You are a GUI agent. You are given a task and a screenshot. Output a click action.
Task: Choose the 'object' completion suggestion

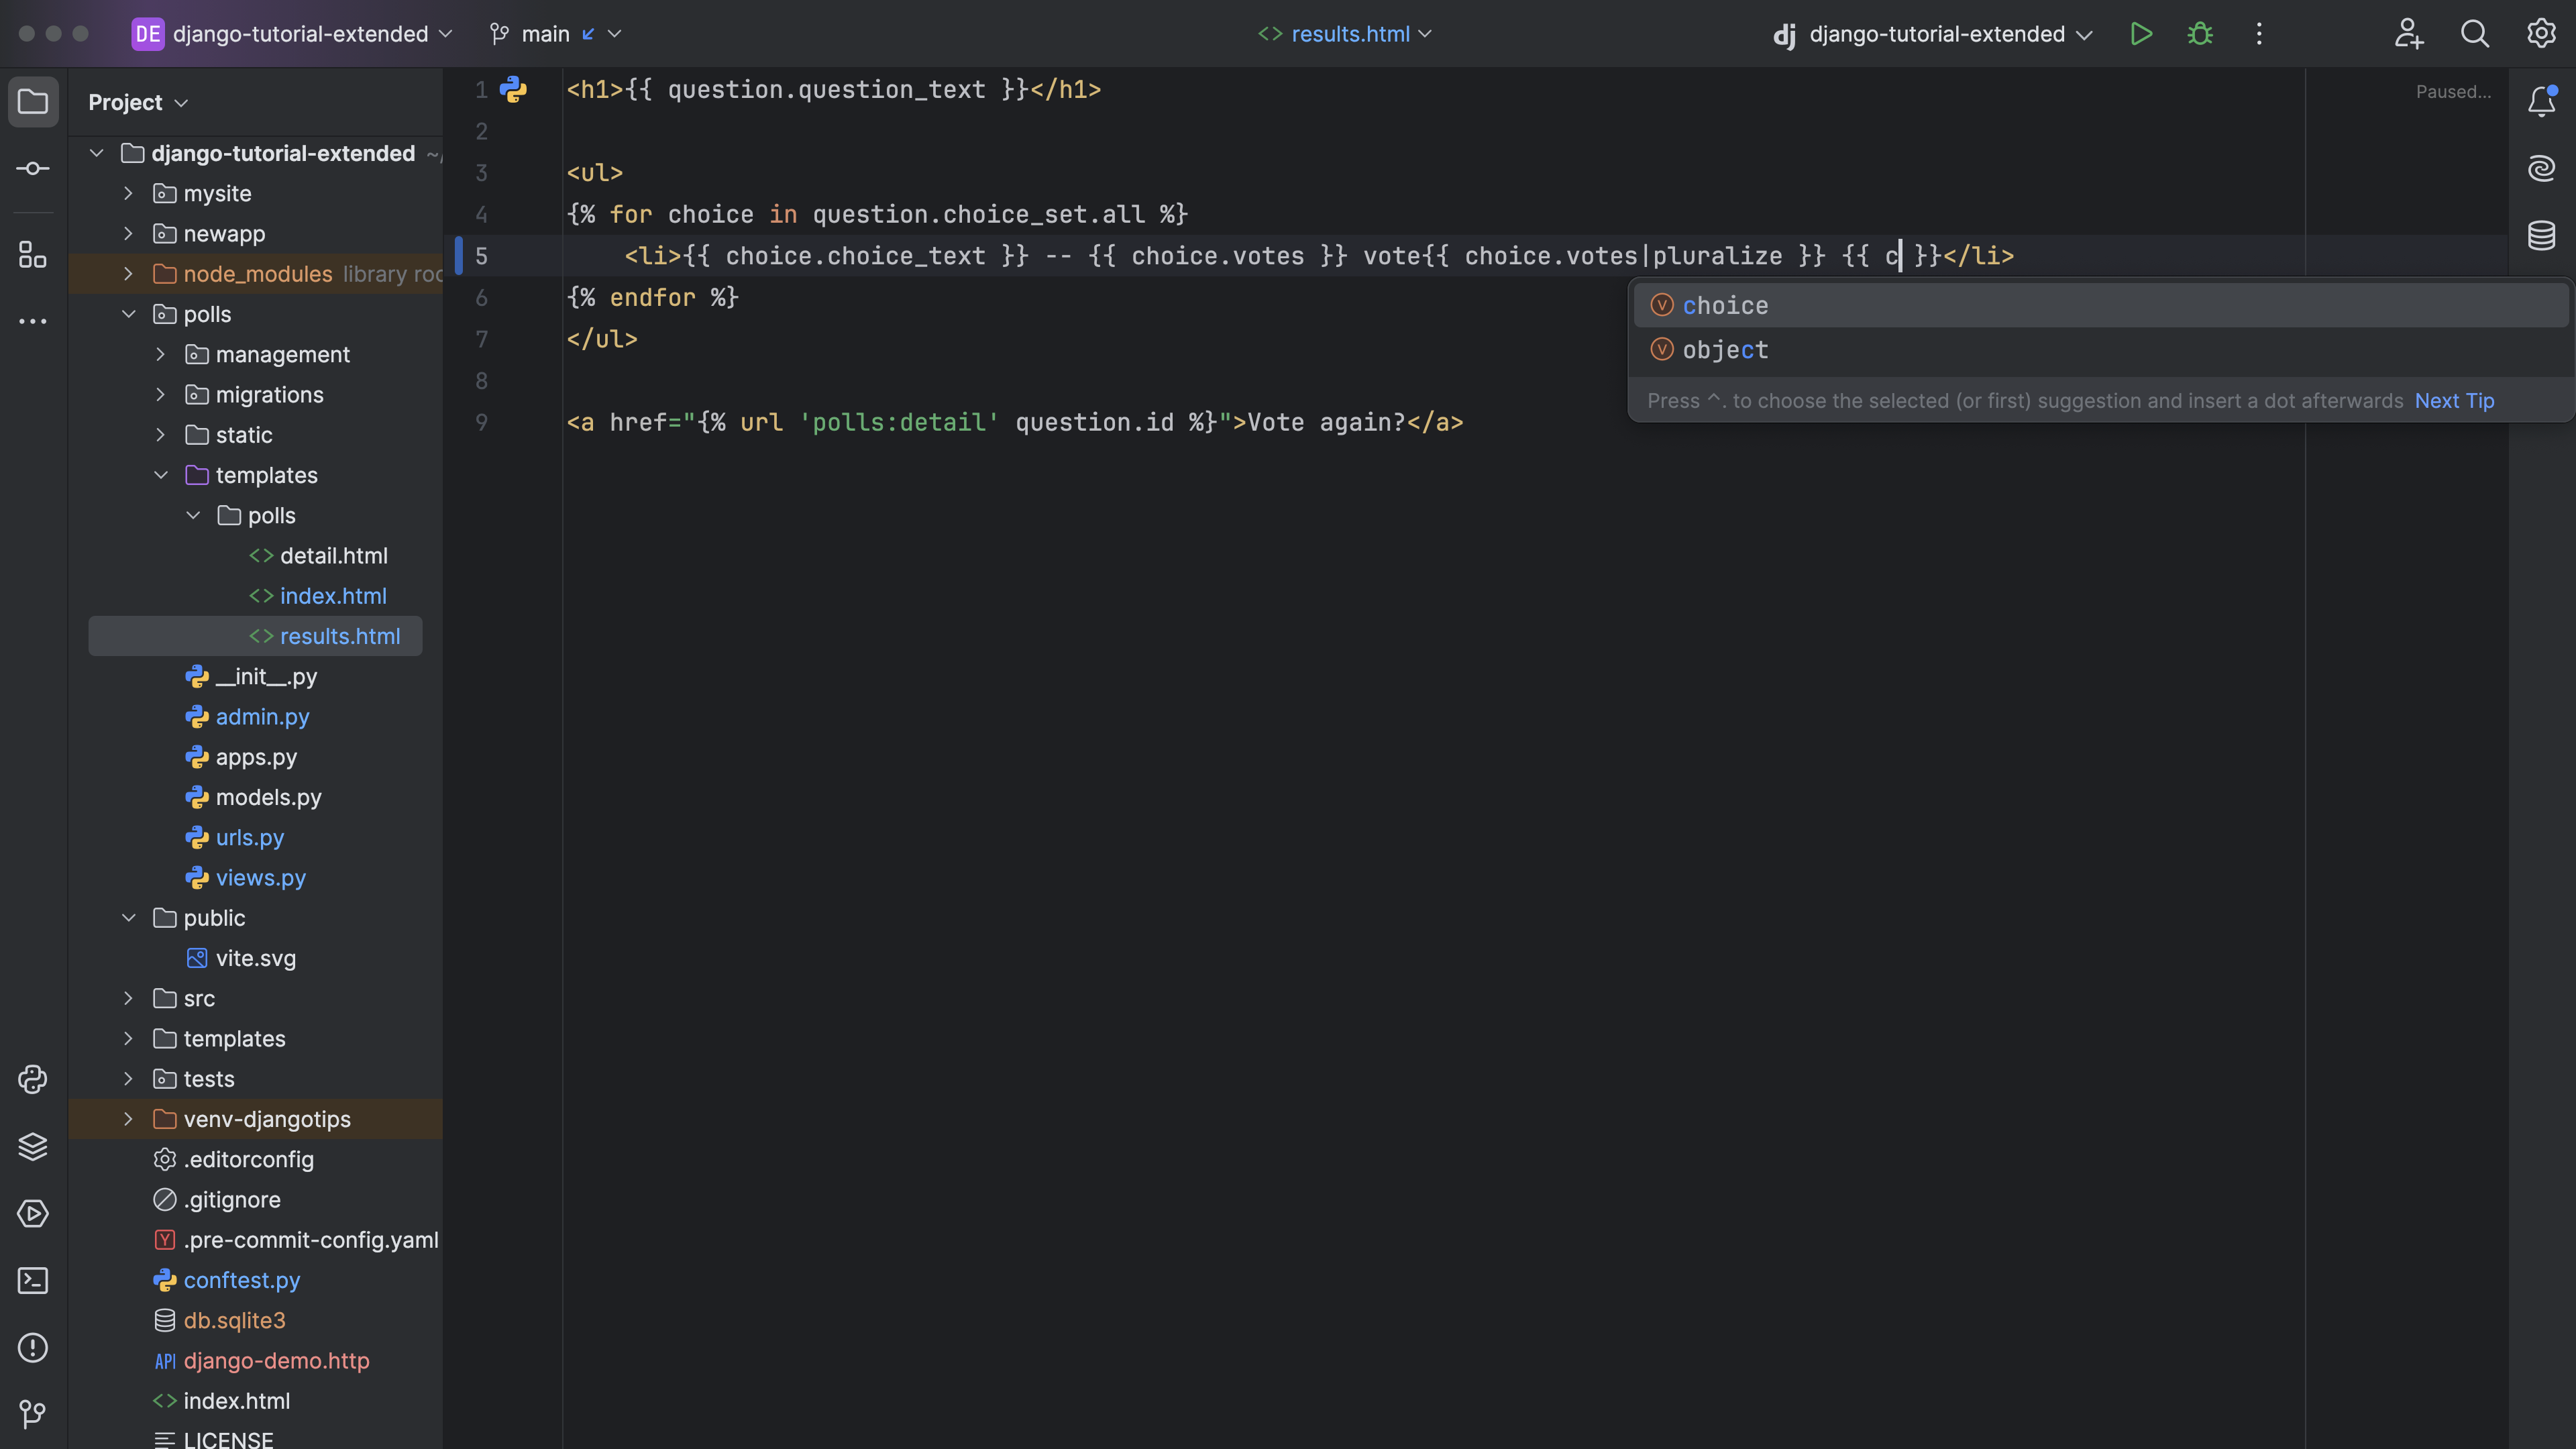tap(2101, 350)
